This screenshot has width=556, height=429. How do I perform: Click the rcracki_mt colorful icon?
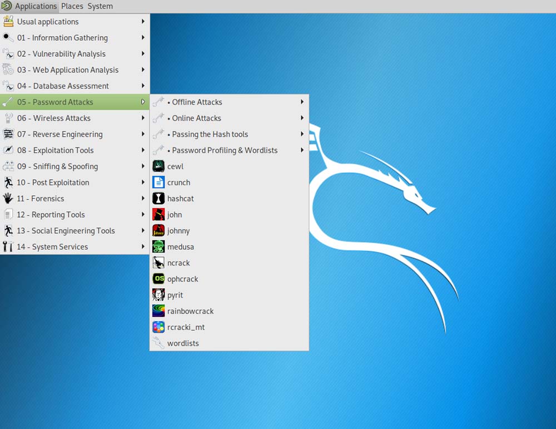point(158,328)
